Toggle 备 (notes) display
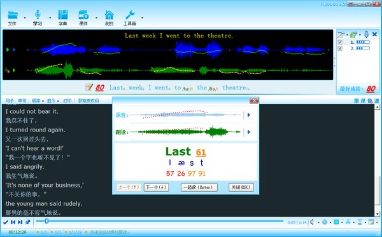 [370, 101]
